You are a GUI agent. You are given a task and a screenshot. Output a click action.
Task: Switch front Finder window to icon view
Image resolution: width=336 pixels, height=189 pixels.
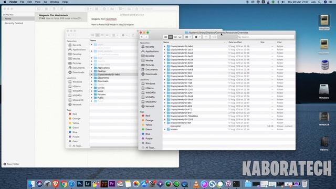pos(166,37)
